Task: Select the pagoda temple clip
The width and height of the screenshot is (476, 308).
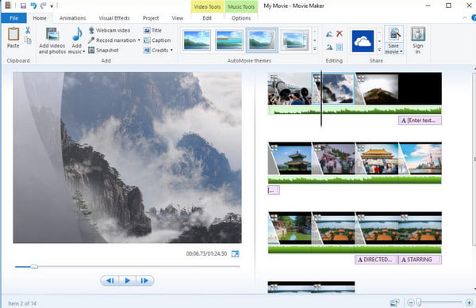Action: click(290, 158)
